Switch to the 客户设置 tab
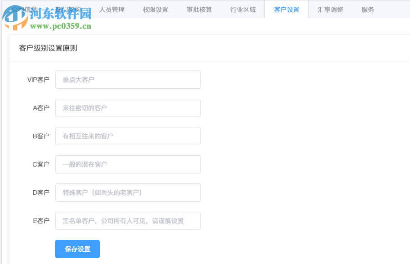 pos(286,9)
